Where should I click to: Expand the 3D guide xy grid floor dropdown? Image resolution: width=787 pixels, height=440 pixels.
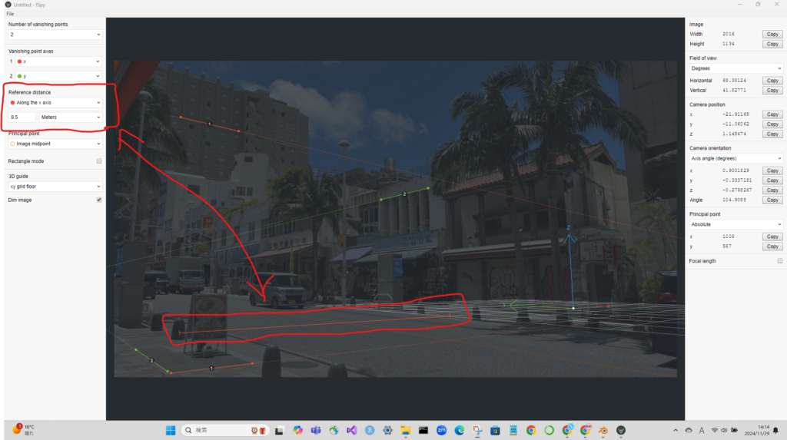(x=55, y=187)
